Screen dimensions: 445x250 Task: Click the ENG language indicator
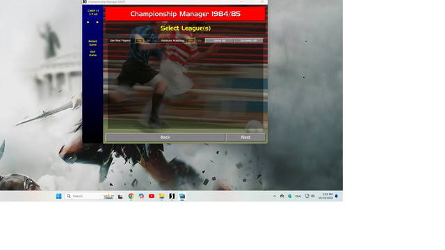pos(298,196)
